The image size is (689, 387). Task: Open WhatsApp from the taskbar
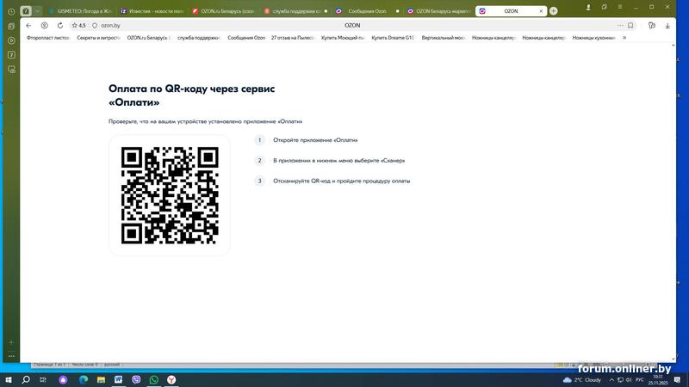click(x=154, y=379)
